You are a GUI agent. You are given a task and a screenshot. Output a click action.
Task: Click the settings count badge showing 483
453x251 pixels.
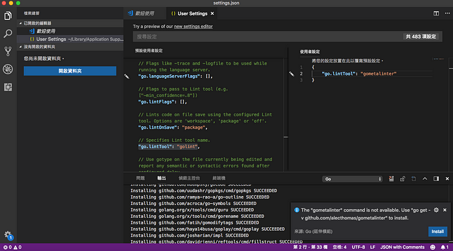pyautogui.click(x=421, y=37)
